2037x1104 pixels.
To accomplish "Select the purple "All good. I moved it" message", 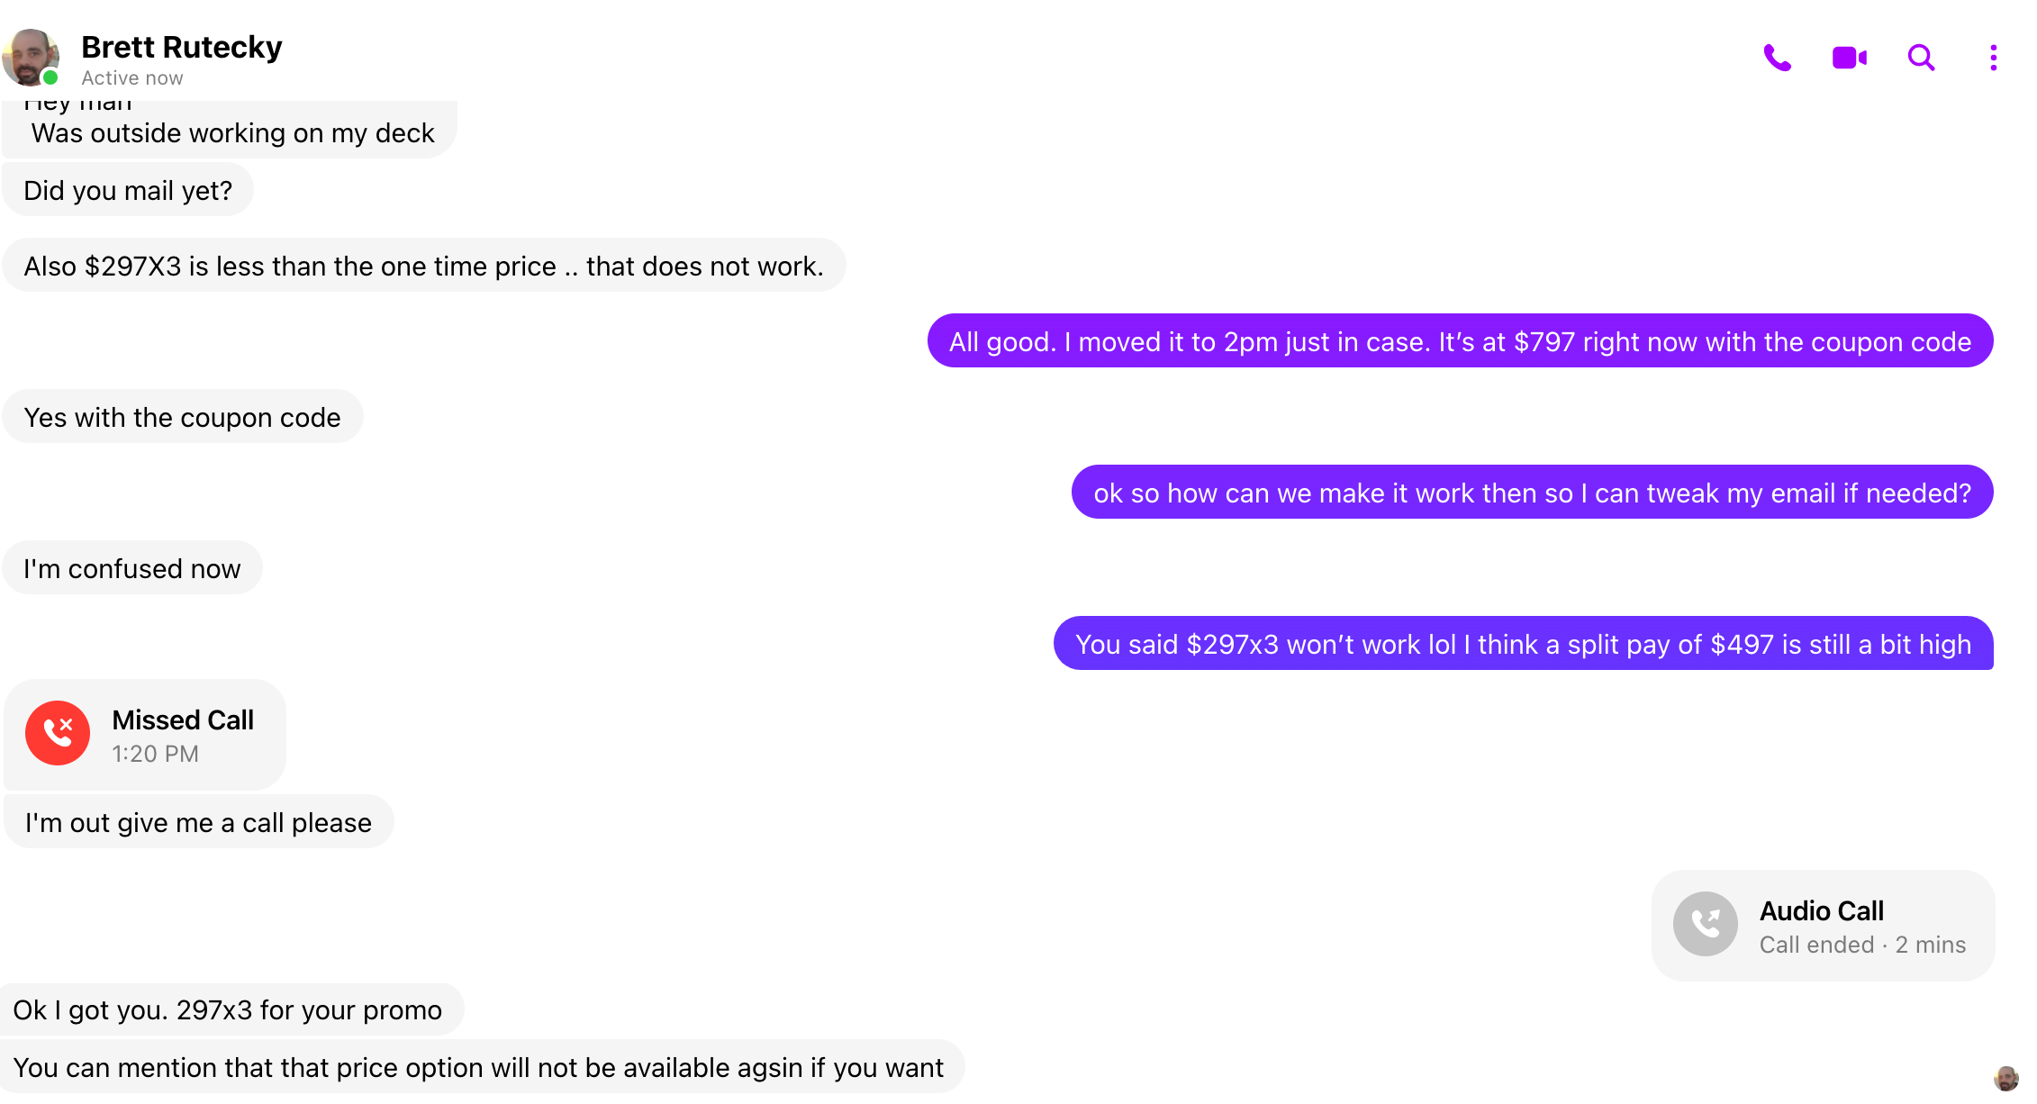I will [x=1460, y=342].
